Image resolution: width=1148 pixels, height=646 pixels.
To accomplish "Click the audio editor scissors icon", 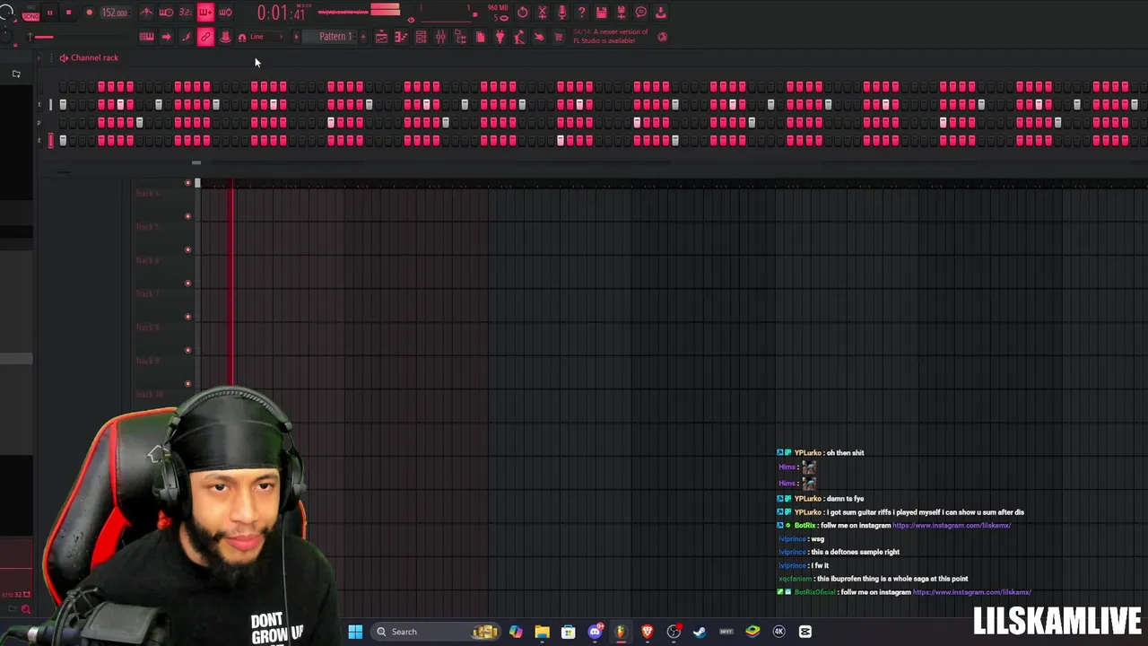I will (x=543, y=13).
